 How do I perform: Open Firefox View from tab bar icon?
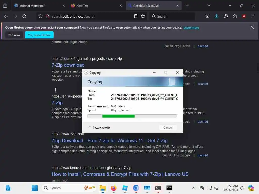click(5, 6)
